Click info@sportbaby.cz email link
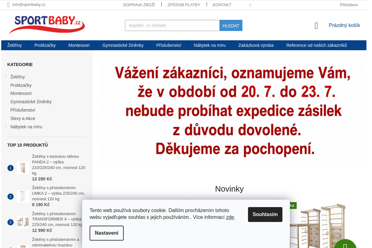The image size is (372, 248). [x=29, y=5]
